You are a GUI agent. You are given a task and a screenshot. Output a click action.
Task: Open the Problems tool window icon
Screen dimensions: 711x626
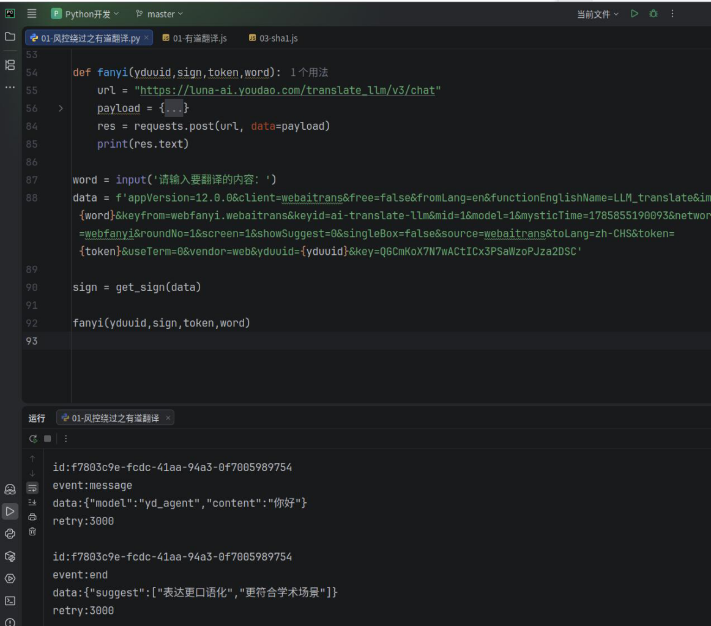click(x=10, y=622)
